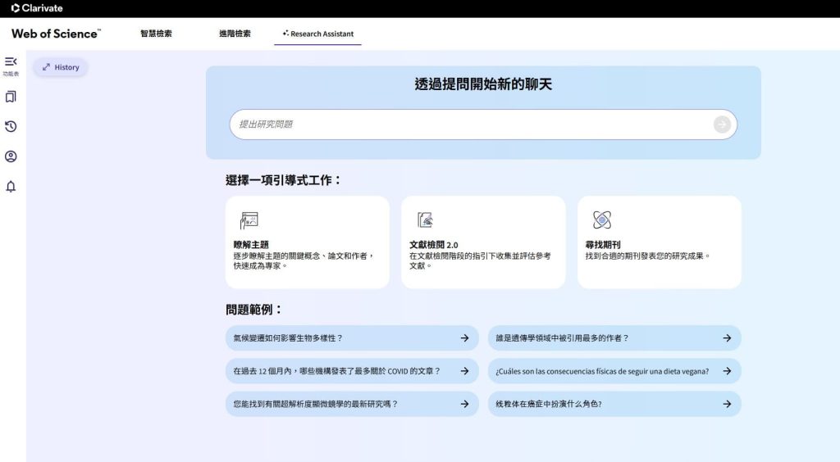Collapse the sidebar 功能表 menu icon

(x=11, y=62)
